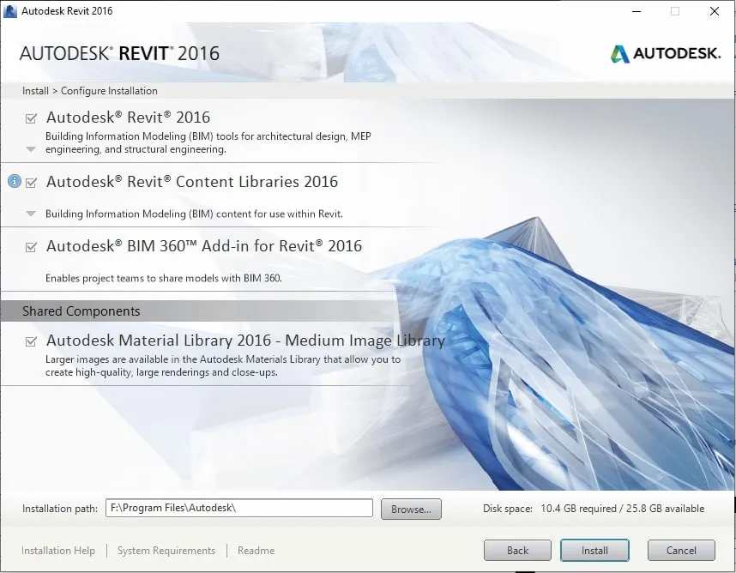736x573 pixels.
Task: Click the Installation path text field
Action: pos(239,508)
